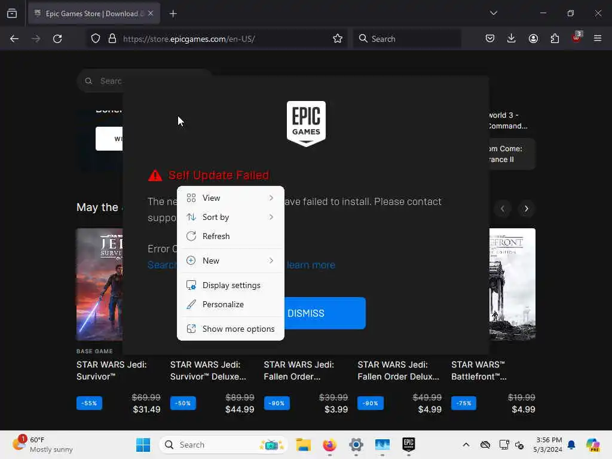This screenshot has width=612, height=459.
Task: Open the notification bell
Action: (571, 445)
